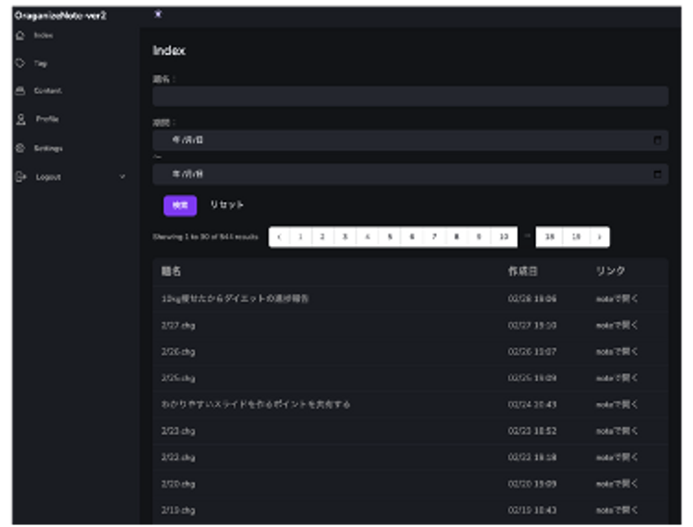Open noteで開く link for 2/25 chg row

[617, 378]
